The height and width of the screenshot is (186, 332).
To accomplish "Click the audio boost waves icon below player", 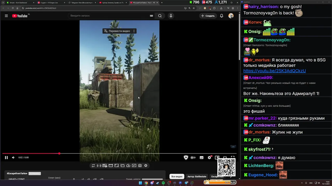I will [99, 166].
